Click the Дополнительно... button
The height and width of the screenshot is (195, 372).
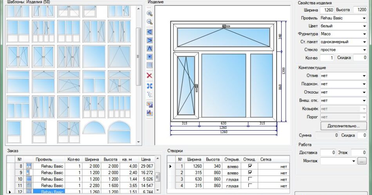click(x=343, y=126)
